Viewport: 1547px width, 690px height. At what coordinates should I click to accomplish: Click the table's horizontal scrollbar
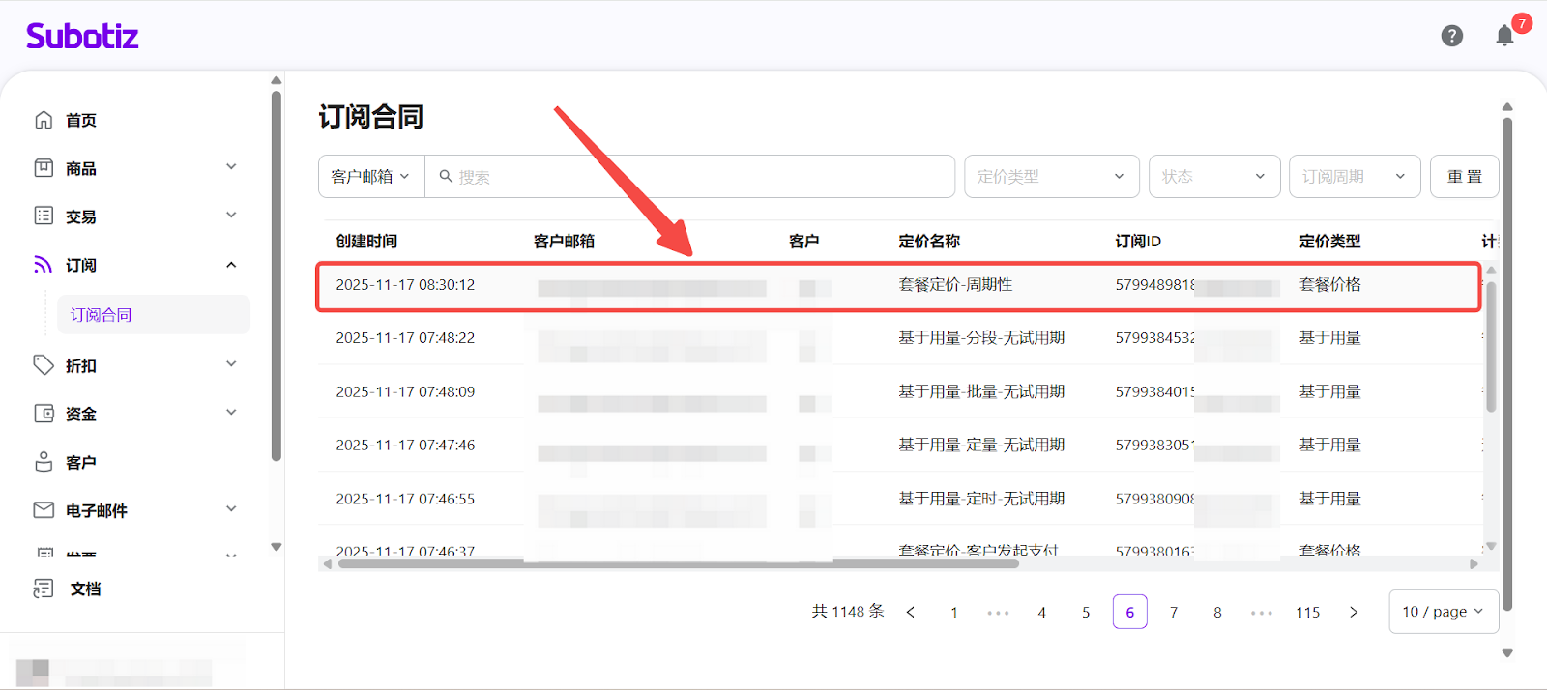point(677,563)
